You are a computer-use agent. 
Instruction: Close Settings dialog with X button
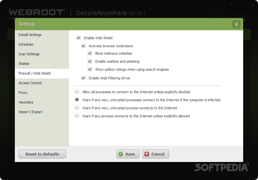[236, 24]
